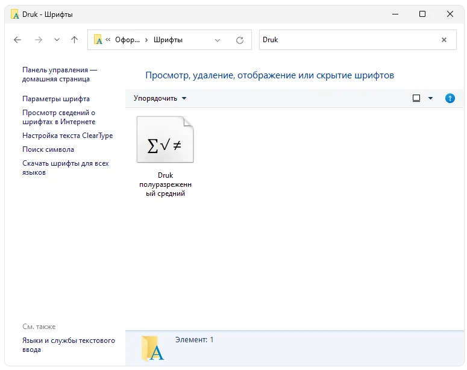Click the Druk полуразреженный средний font name
This screenshot has width=467, height=370.
coord(165,184)
